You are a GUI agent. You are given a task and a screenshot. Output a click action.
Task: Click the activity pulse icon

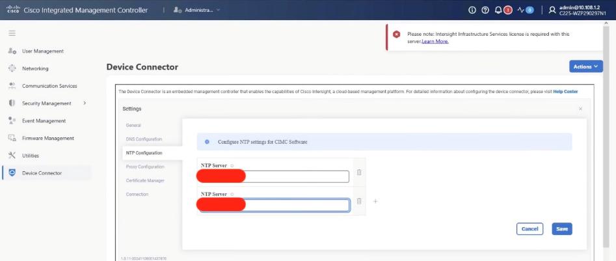521,10
